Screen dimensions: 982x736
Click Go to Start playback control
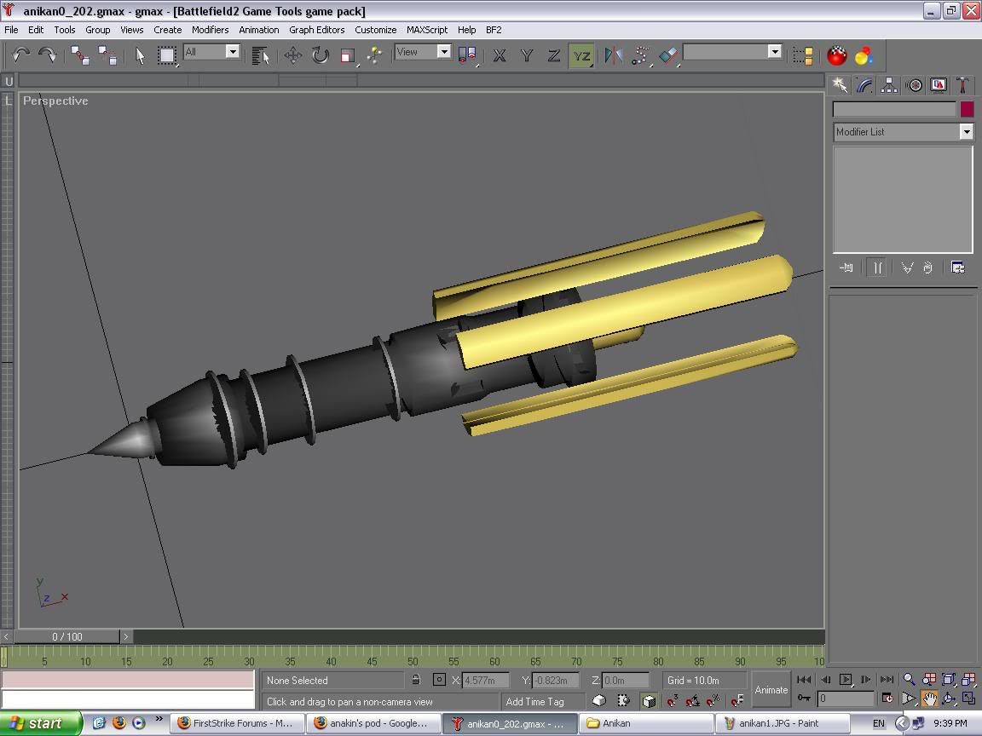[804, 679]
